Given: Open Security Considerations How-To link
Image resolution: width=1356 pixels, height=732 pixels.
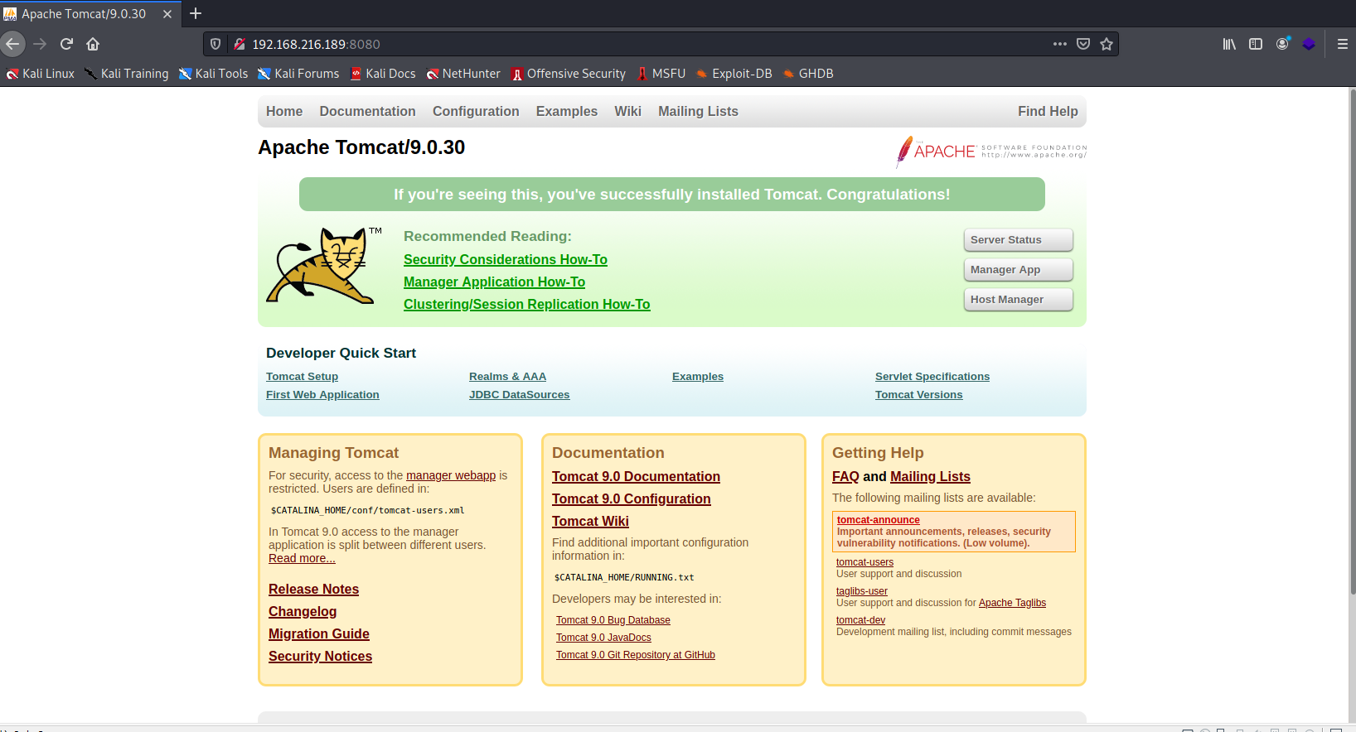Looking at the screenshot, I should pos(506,260).
